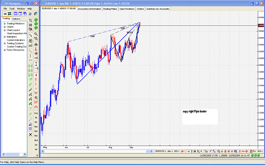
Task: Select the M15 timeframe button
Action: point(36,131)
